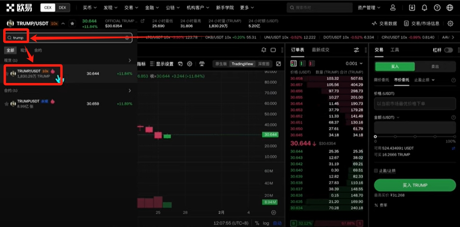Click chart reset target icon

point(274,212)
